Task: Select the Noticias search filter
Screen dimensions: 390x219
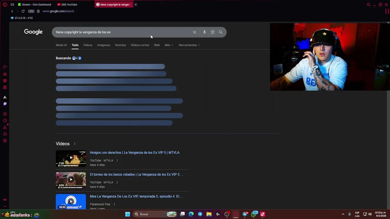Action: click(x=120, y=45)
